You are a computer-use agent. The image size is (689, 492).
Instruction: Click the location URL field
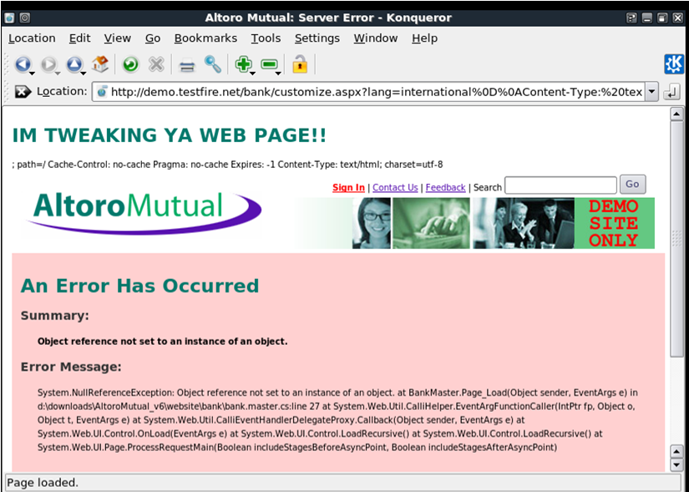(376, 92)
